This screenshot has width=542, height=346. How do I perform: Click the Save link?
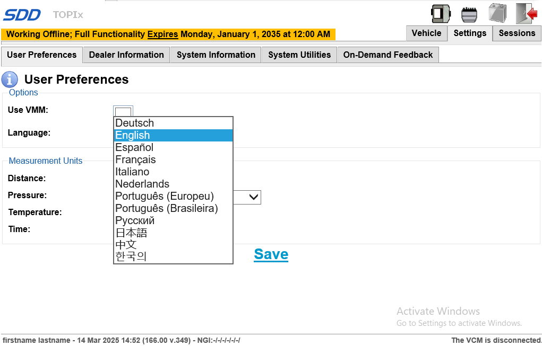(271, 254)
